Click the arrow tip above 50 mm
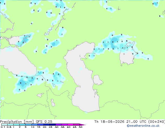This screenshot has width=165, height=128. pyautogui.click(x=82, y=125)
